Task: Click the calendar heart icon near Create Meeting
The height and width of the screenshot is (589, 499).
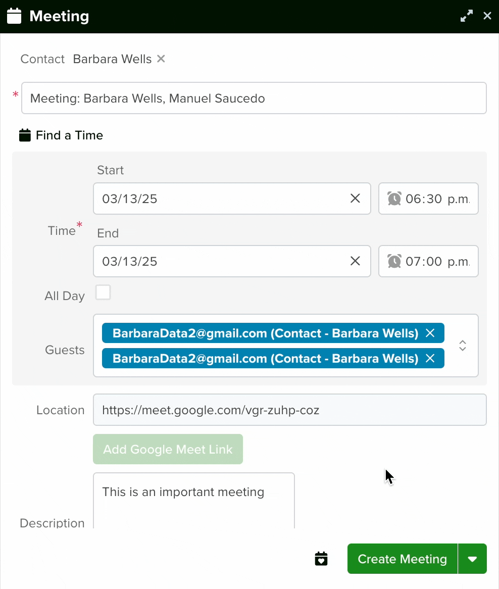Action: pos(321,559)
